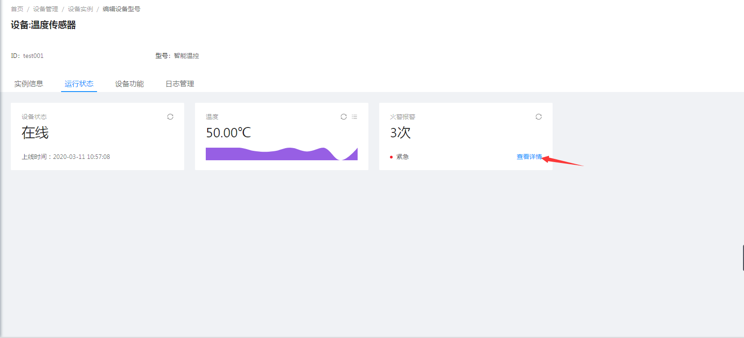Image resolution: width=744 pixels, height=338 pixels.
Task: Click the 50.00℃ temperature reading
Action: [228, 133]
